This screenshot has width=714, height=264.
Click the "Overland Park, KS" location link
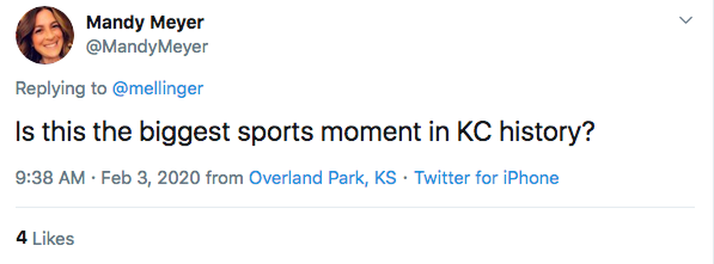pyautogui.click(x=323, y=178)
